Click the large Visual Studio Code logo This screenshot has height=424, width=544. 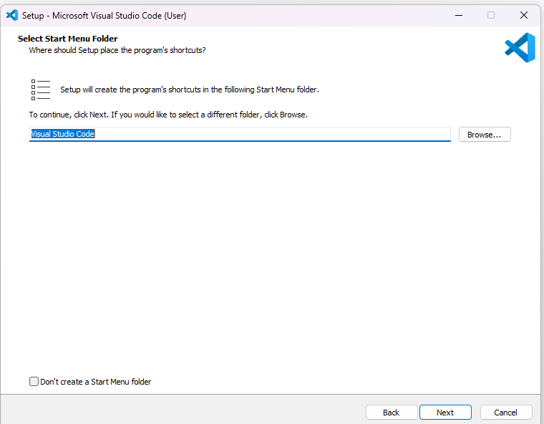click(520, 47)
